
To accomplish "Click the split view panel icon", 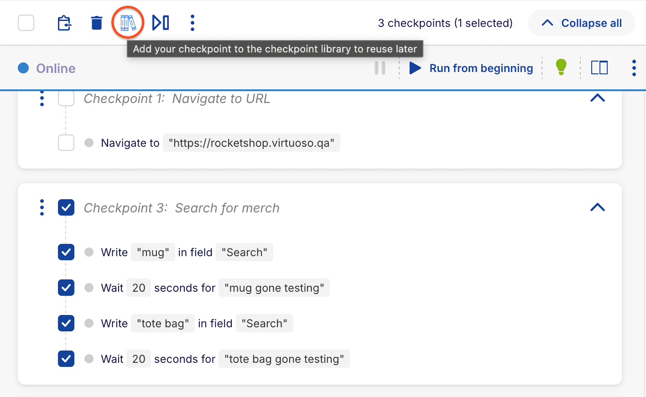I will point(599,67).
